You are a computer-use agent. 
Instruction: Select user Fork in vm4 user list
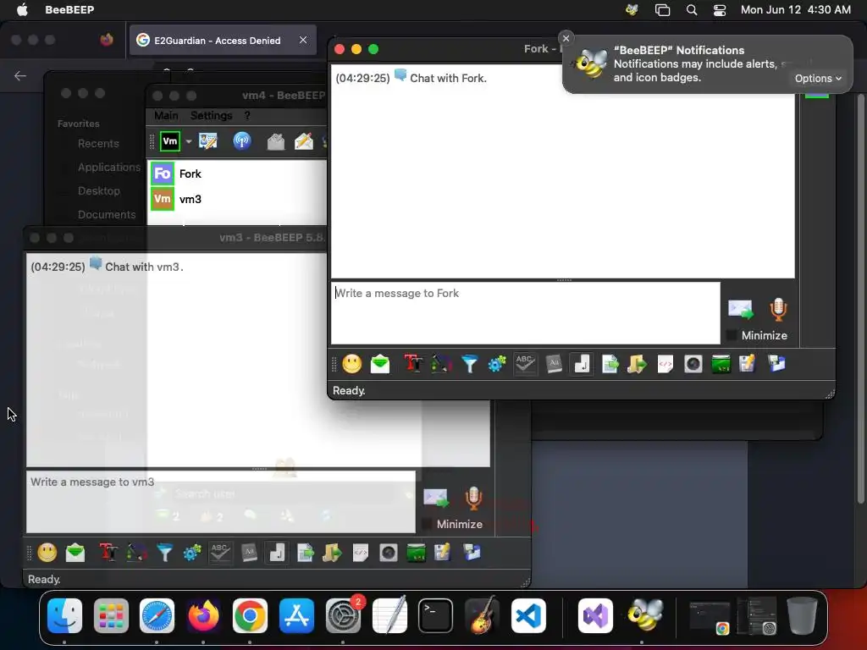point(238,174)
